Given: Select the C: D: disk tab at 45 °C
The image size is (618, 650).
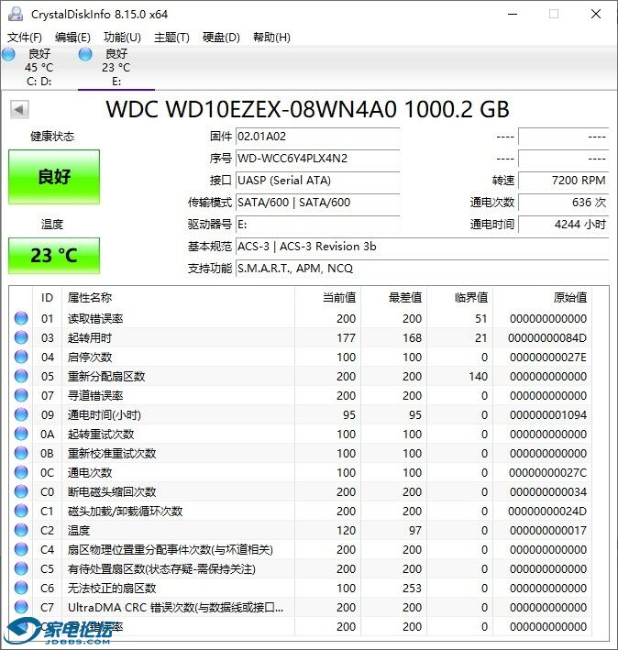Looking at the screenshot, I should pos(39,68).
